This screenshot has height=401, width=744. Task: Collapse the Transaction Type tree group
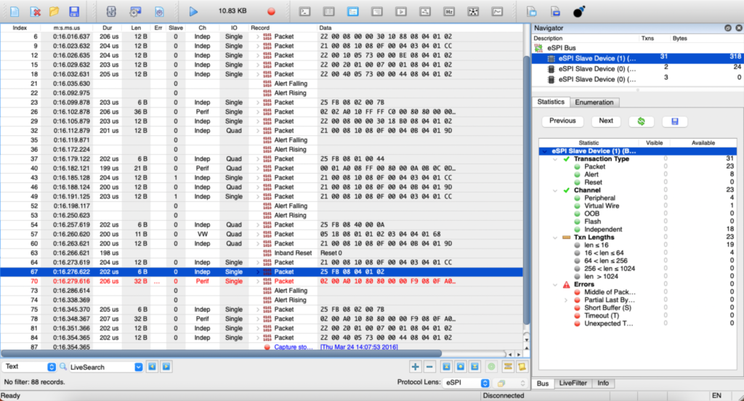click(555, 159)
